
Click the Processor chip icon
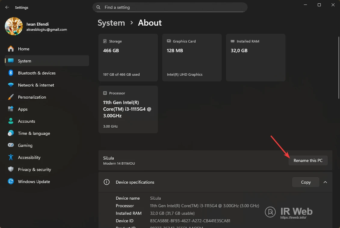pyautogui.click(x=105, y=93)
